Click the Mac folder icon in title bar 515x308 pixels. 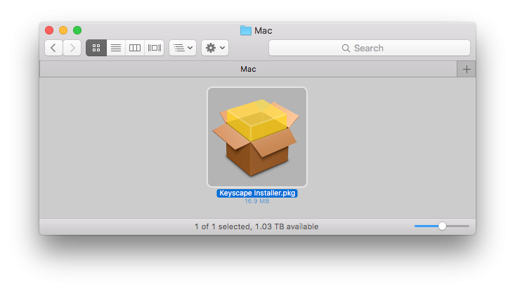click(x=246, y=30)
